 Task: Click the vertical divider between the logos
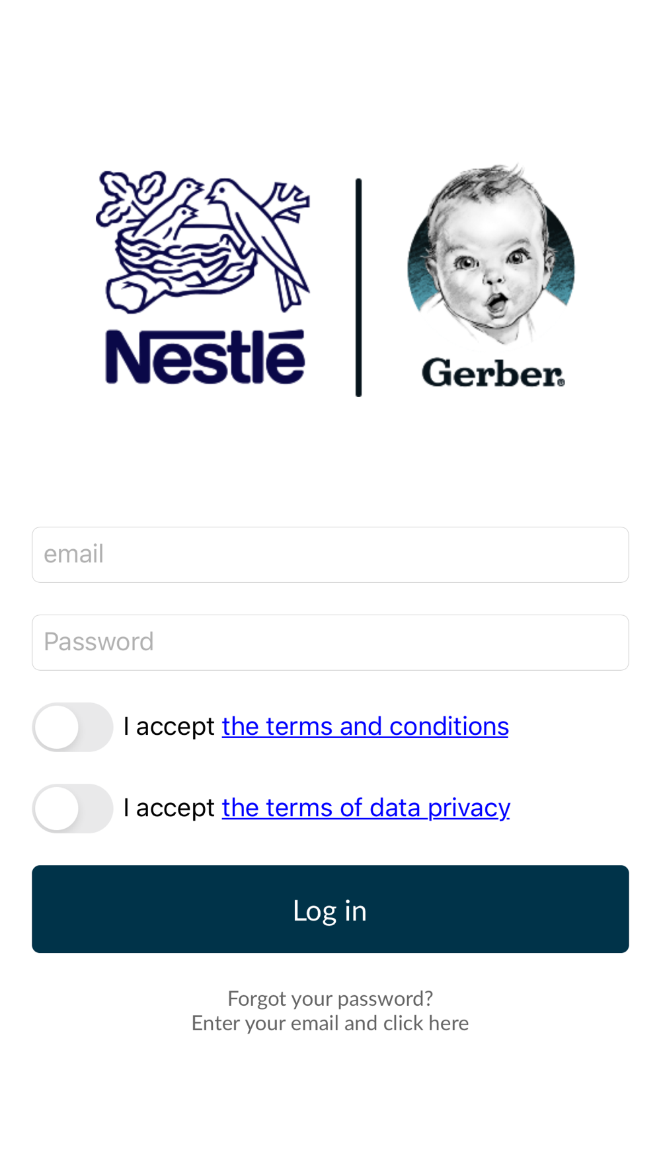358,287
